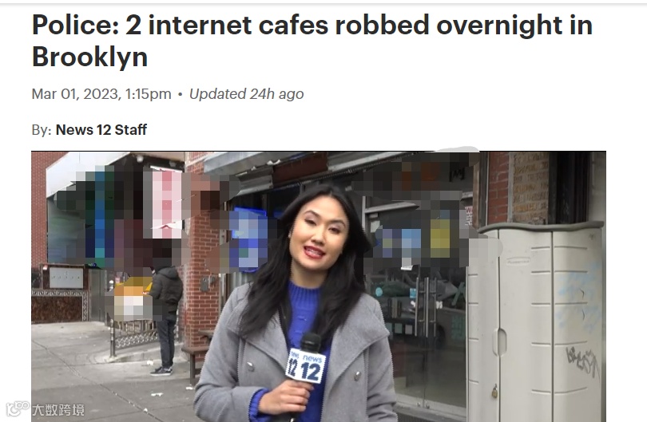Click the padlock on the gray storage cabinet
Image resolution: width=647 pixels, height=422 pixels.
click(494, 391)
